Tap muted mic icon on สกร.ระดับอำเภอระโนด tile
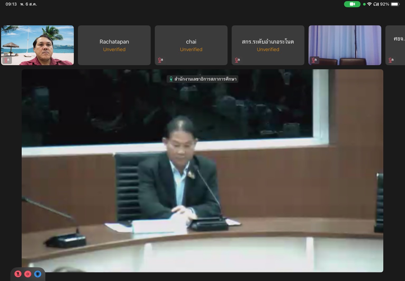Screen dimensions: 405x281 (x=237, y=60)
